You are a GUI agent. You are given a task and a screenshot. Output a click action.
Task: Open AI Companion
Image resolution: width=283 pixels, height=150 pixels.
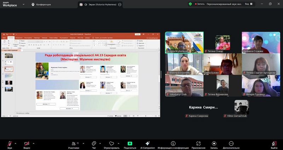point(148,143)
